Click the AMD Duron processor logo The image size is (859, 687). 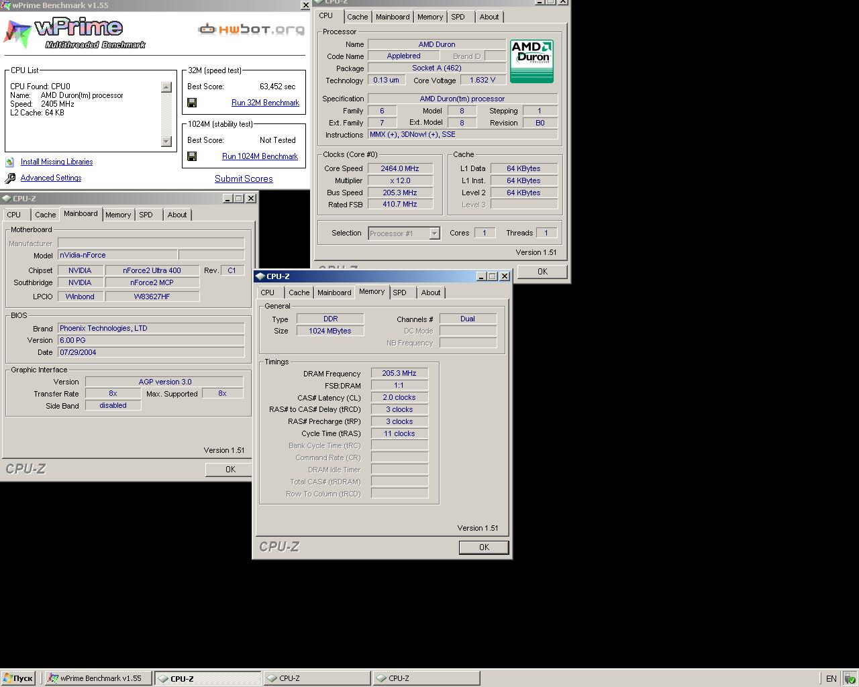click(532, 61)
